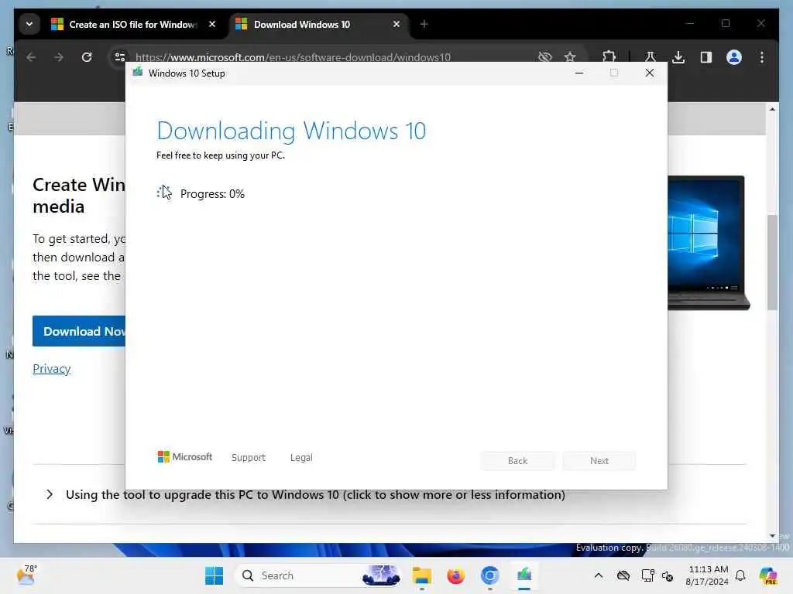
Task: Open the Legal link in Setup
Action: [301, 457]
